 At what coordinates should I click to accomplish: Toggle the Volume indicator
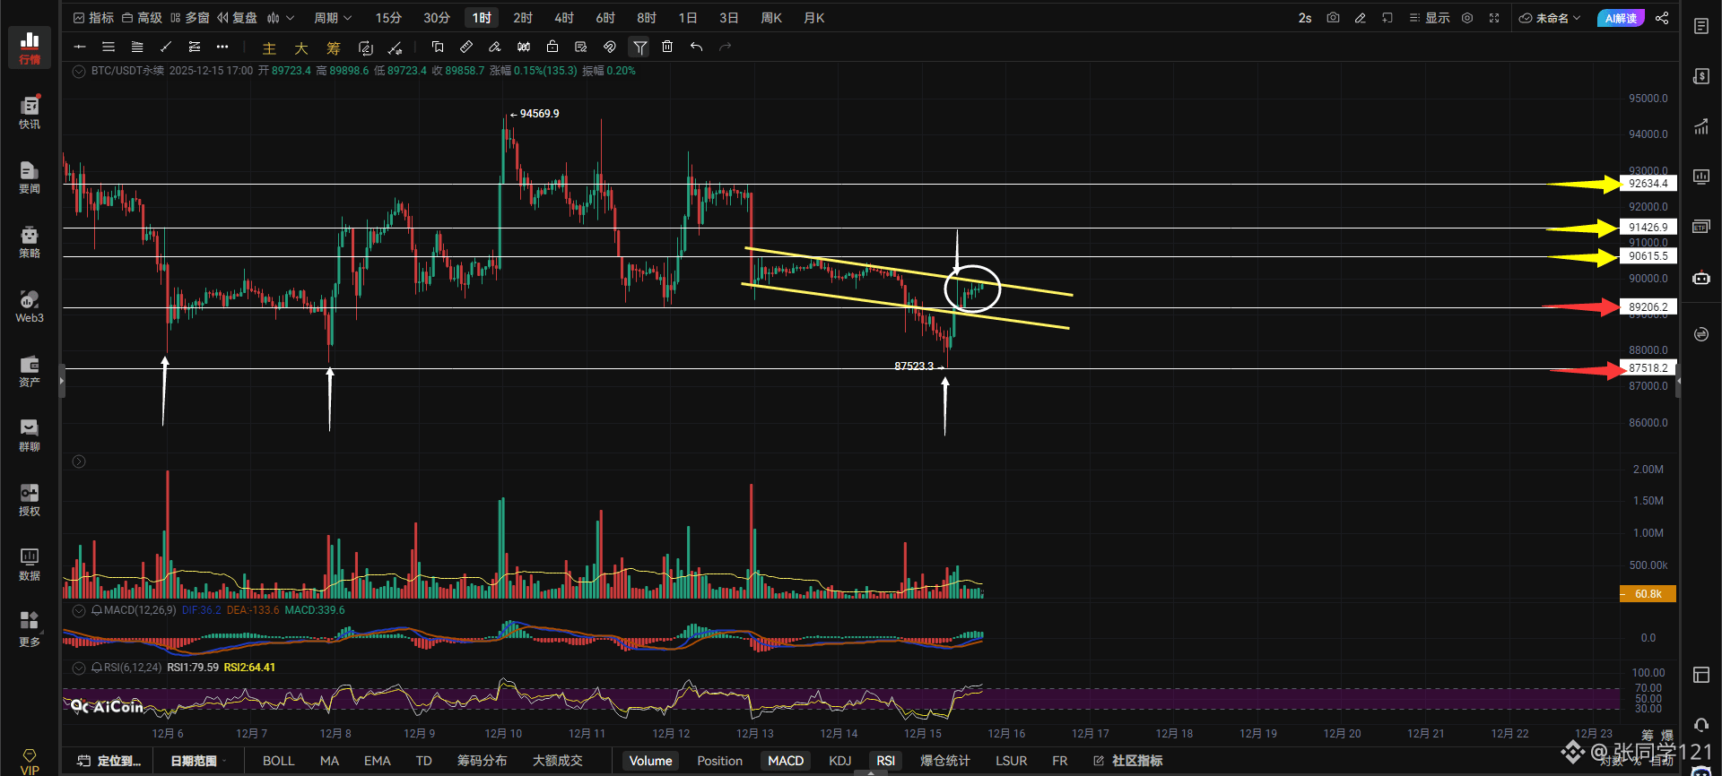[650, 761]
